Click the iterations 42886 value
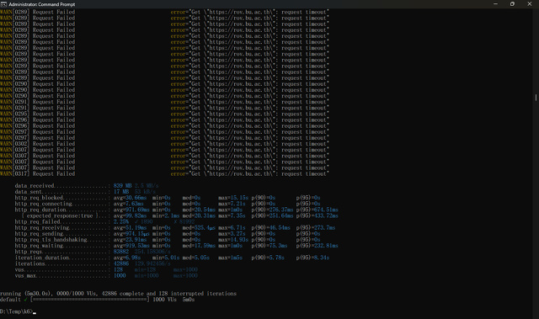Viewport: 539px width, 319px height. point(121,263)
